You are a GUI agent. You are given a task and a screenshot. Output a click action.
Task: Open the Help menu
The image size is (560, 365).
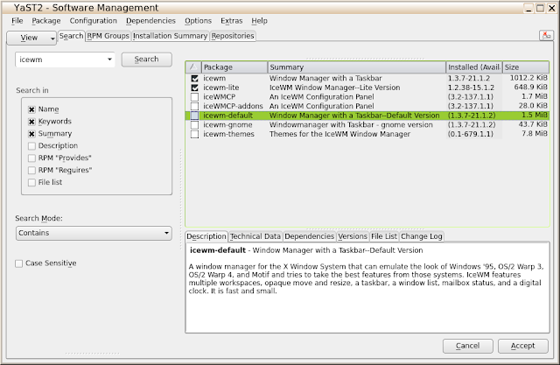click(x=259, y=21)
